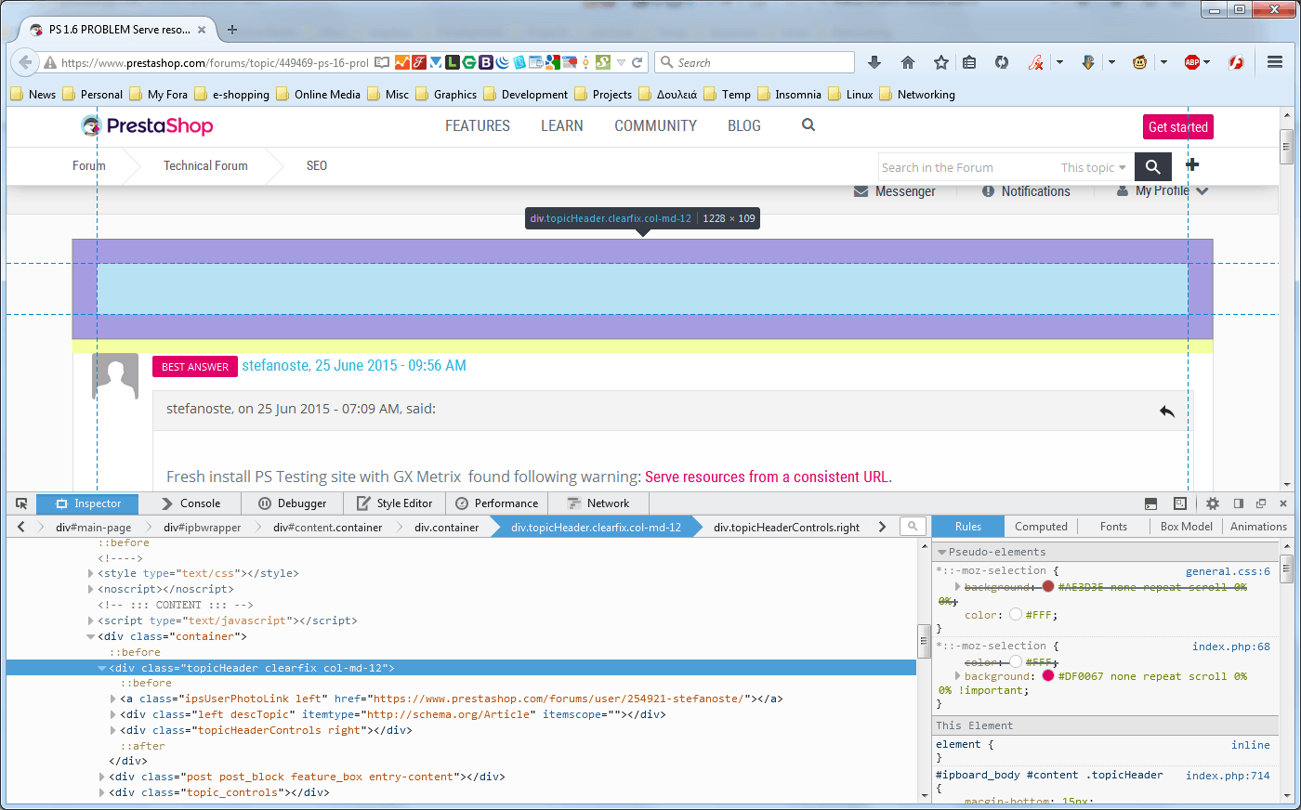The image size is (1301, 810).
Task: Click the responsive design mode icon
Action: [1179, 503]
